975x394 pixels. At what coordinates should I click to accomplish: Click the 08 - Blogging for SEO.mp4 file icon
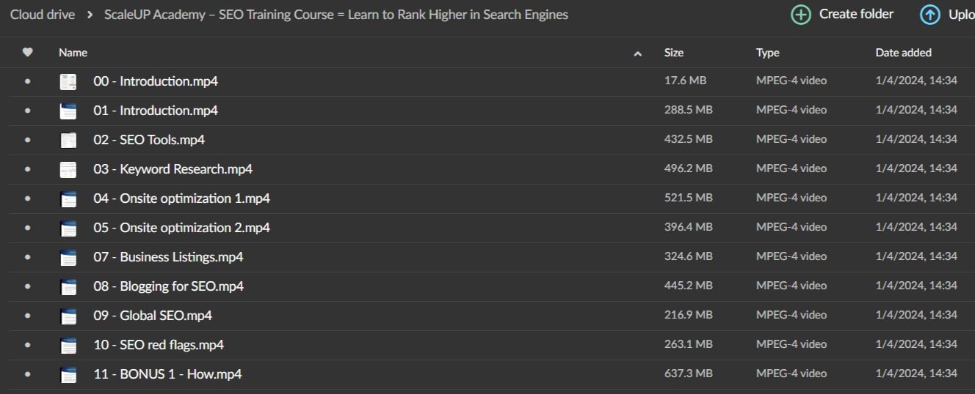point(68,286)
